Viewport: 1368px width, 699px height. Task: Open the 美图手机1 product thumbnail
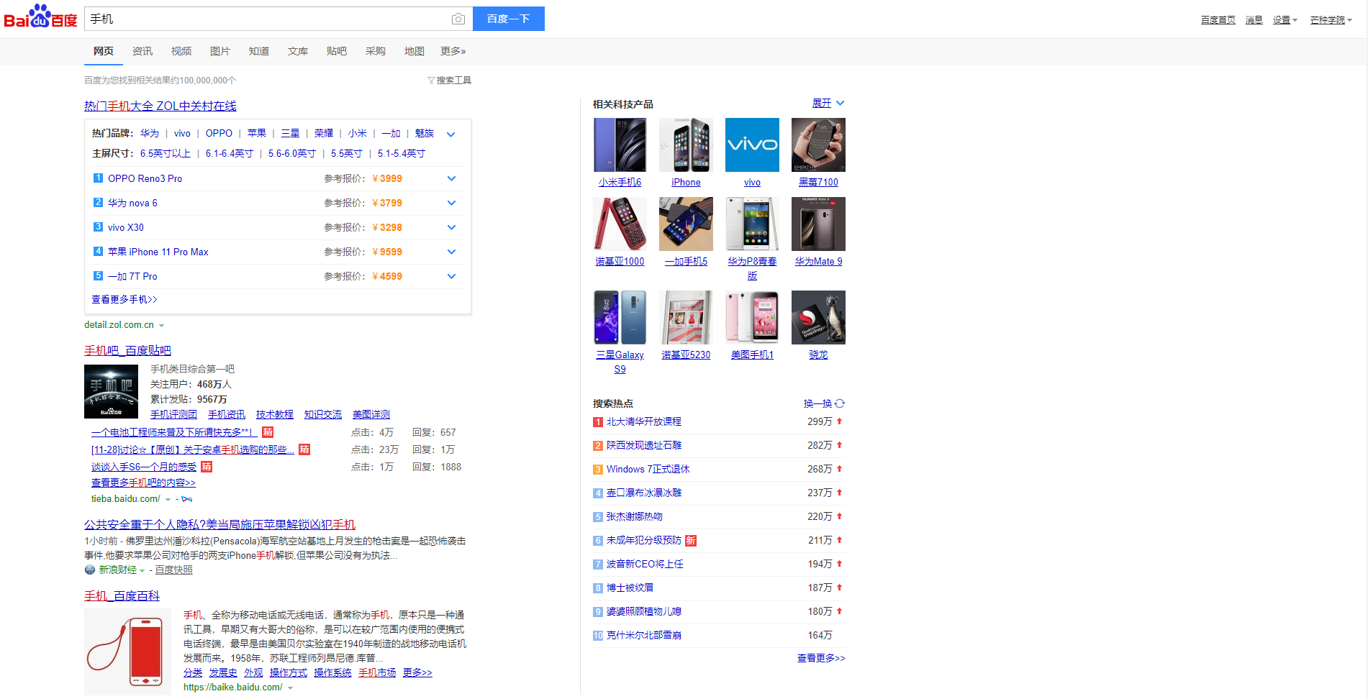click(x=752, y=317)
